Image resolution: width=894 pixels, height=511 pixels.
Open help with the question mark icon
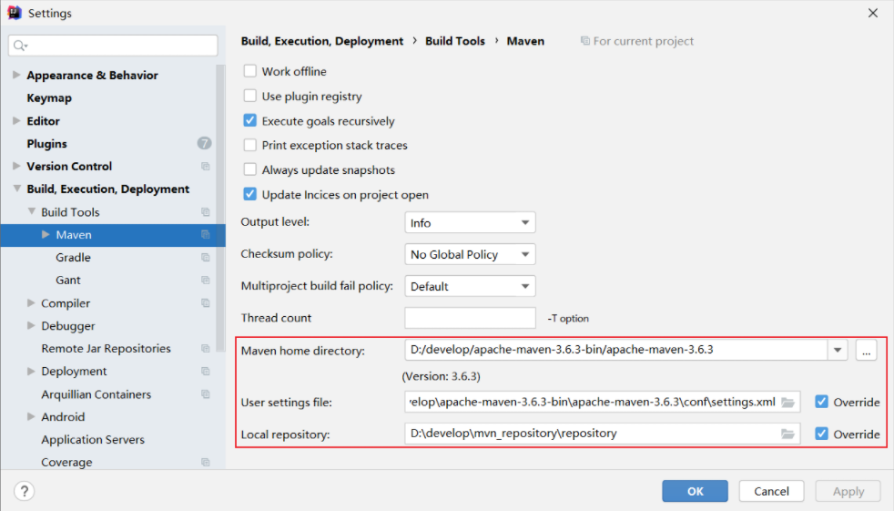coord(24,491)
